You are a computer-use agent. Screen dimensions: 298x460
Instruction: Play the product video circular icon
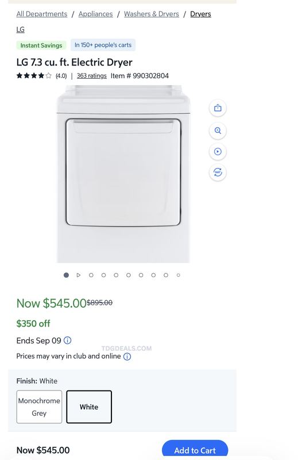click(x=218, y=152)
